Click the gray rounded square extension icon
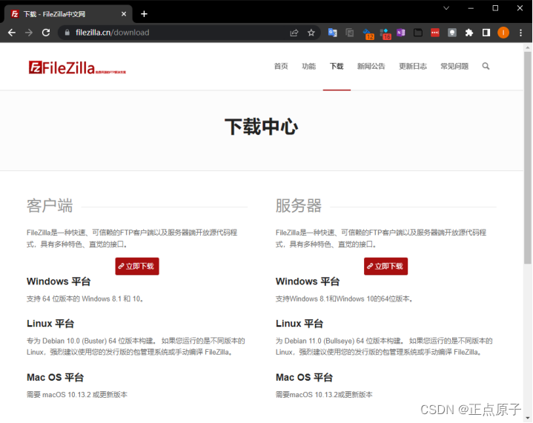Image resolution: width=533 pixels, height=423 pixels. 451,33
